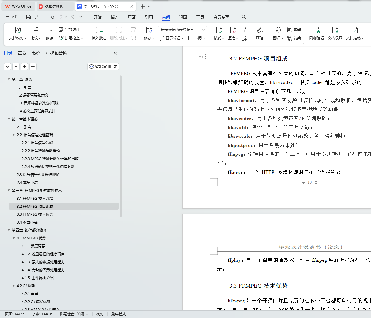The height and width of the screenshot is (318, 371).
Task: Click the 拒绝 reject changes icon
Action: [233, 30]
